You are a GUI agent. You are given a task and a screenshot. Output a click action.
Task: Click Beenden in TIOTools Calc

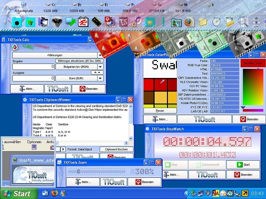[88, 89]
